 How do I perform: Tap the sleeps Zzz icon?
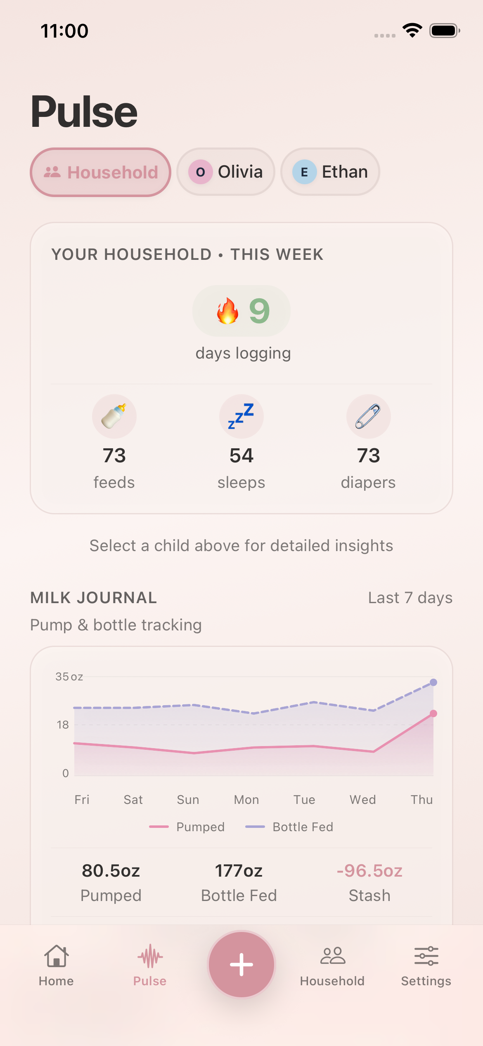pyautogui.click(x=241, y=416)
